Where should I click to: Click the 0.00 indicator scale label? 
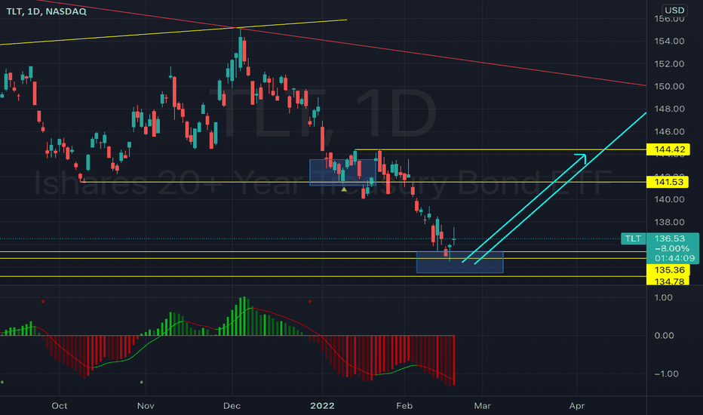(x=664, y=336)
